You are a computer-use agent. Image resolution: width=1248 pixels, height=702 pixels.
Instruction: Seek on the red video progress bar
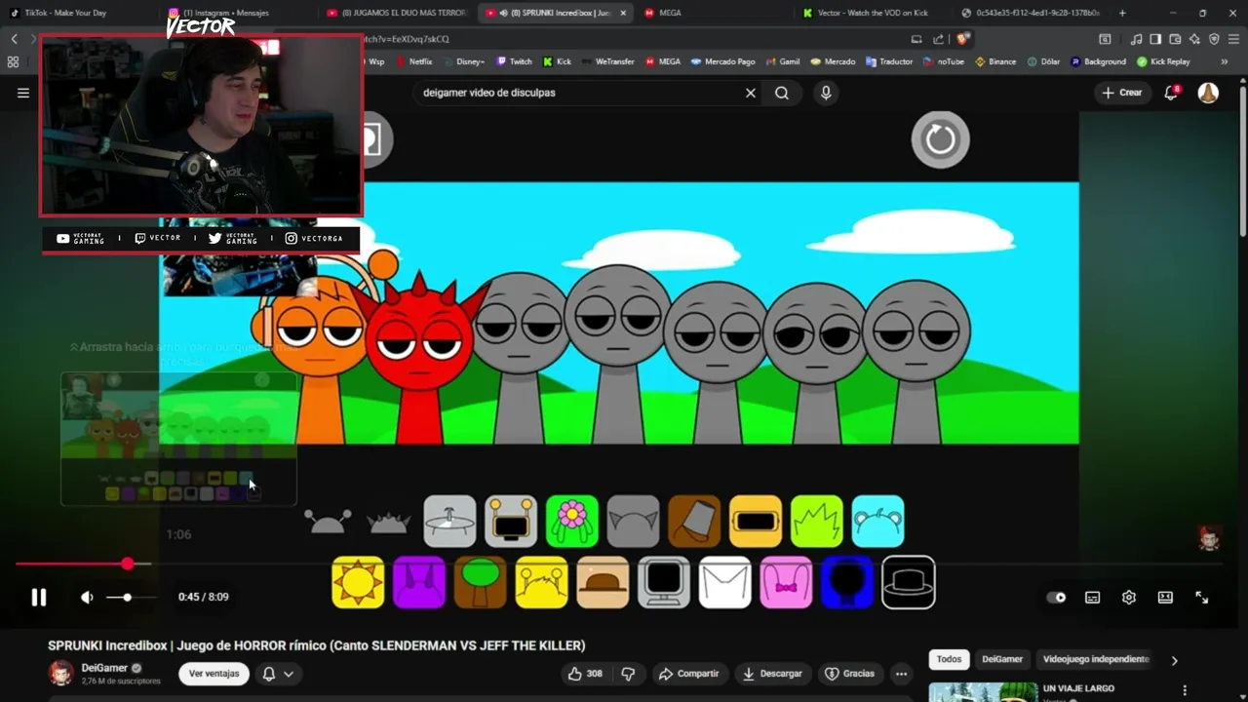coord(618,564)
